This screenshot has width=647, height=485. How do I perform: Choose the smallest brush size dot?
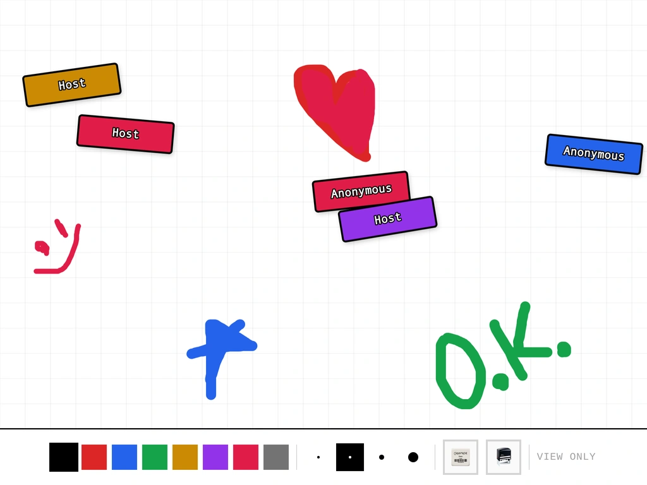point(318,457)
